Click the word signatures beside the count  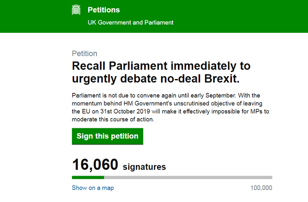point(145,167)
